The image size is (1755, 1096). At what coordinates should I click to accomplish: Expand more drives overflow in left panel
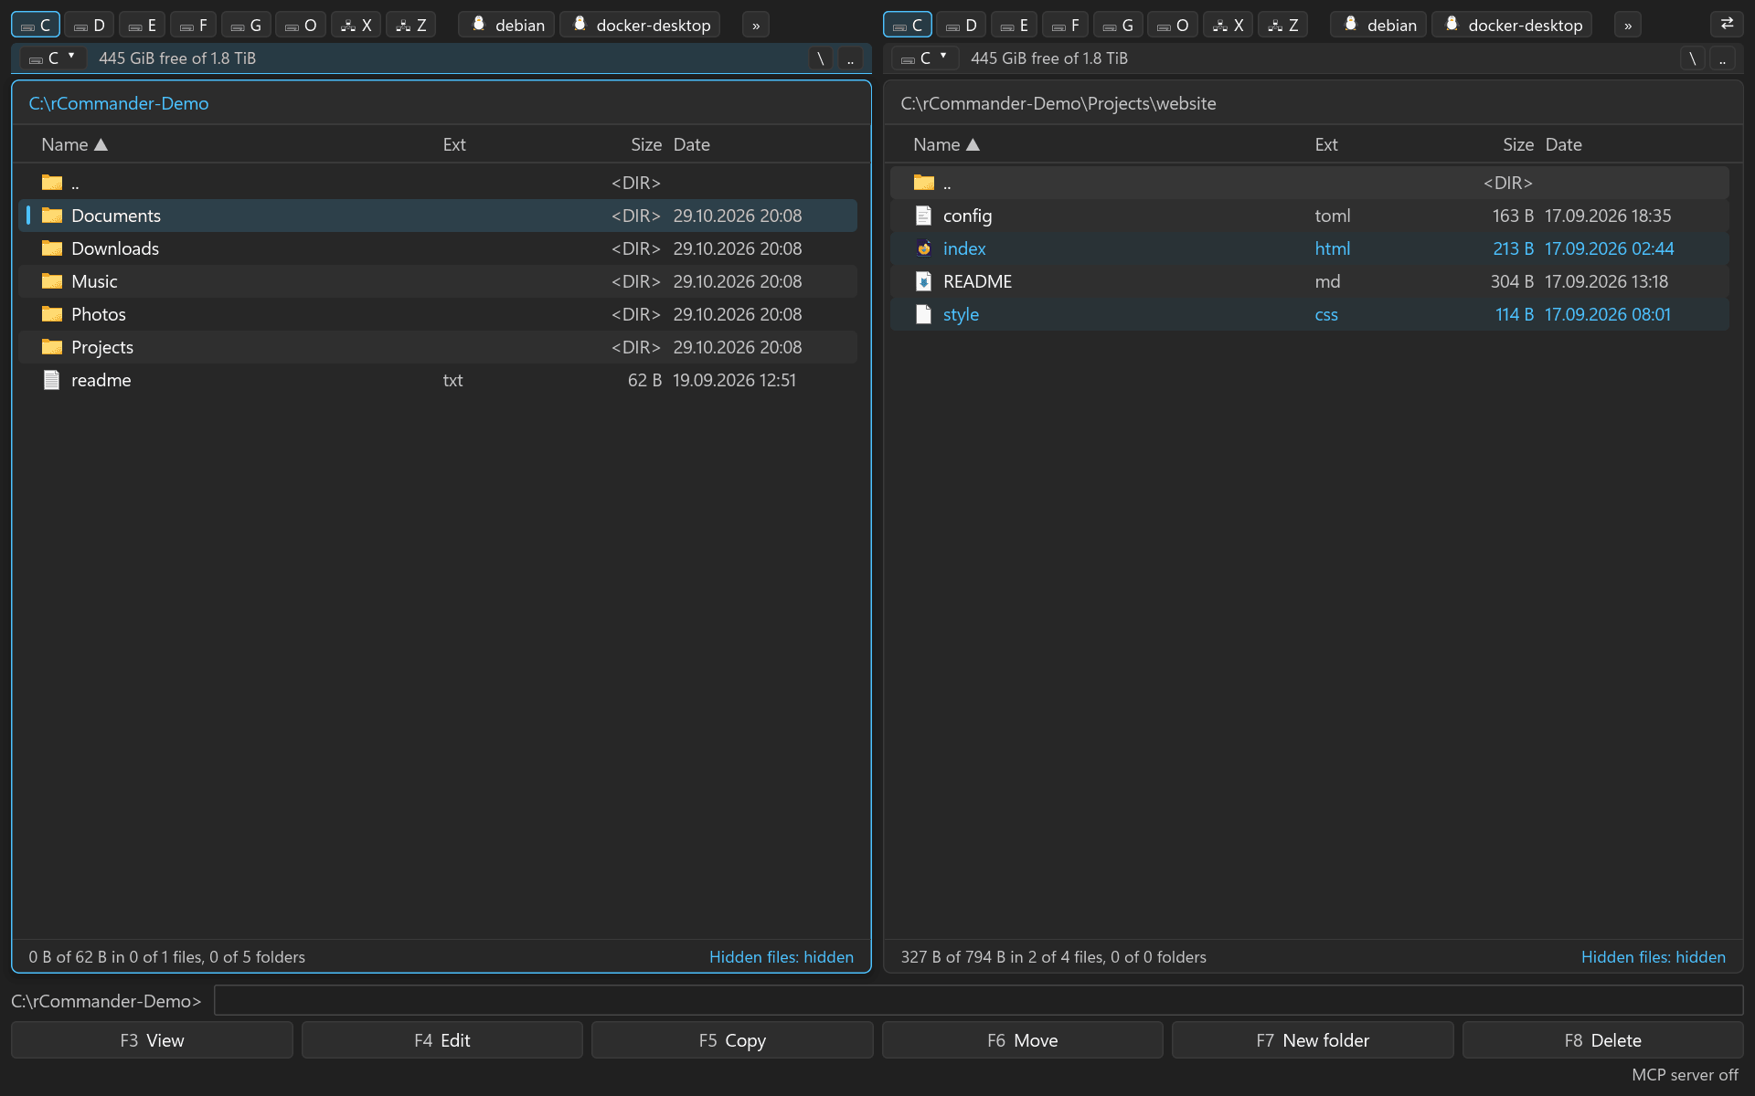coord(756,25)
